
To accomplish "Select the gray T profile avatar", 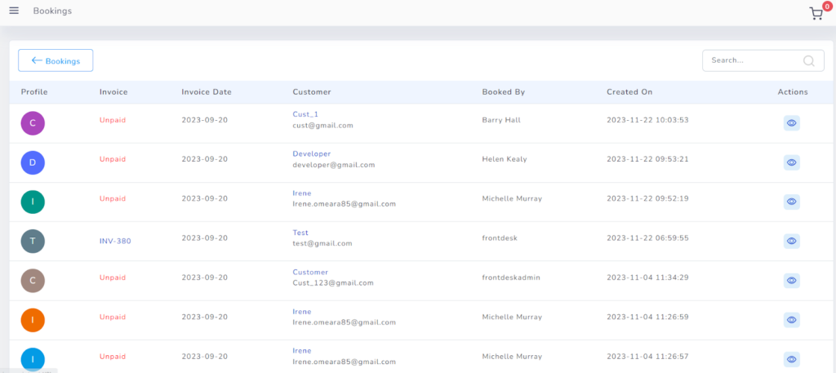I will tap(33, 241).
